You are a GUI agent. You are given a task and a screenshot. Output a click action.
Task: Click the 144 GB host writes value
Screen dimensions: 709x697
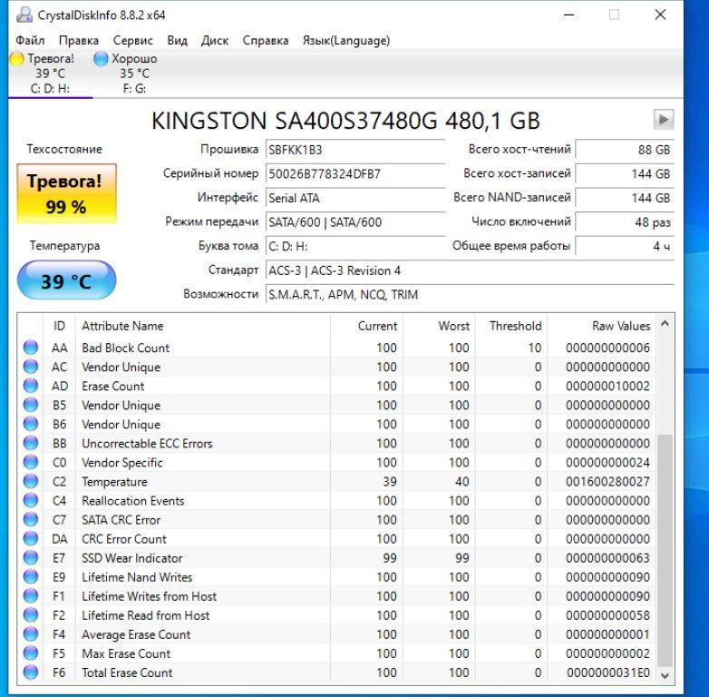625,174
